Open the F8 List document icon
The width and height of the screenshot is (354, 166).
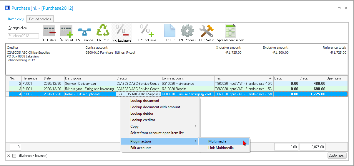point(169,31)
